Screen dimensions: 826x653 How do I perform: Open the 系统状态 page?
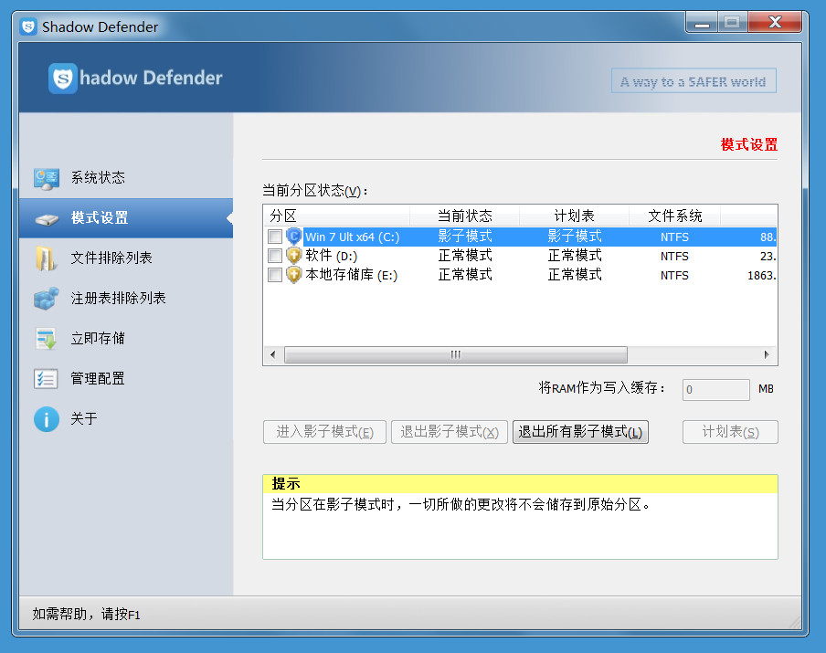point(126,178)
